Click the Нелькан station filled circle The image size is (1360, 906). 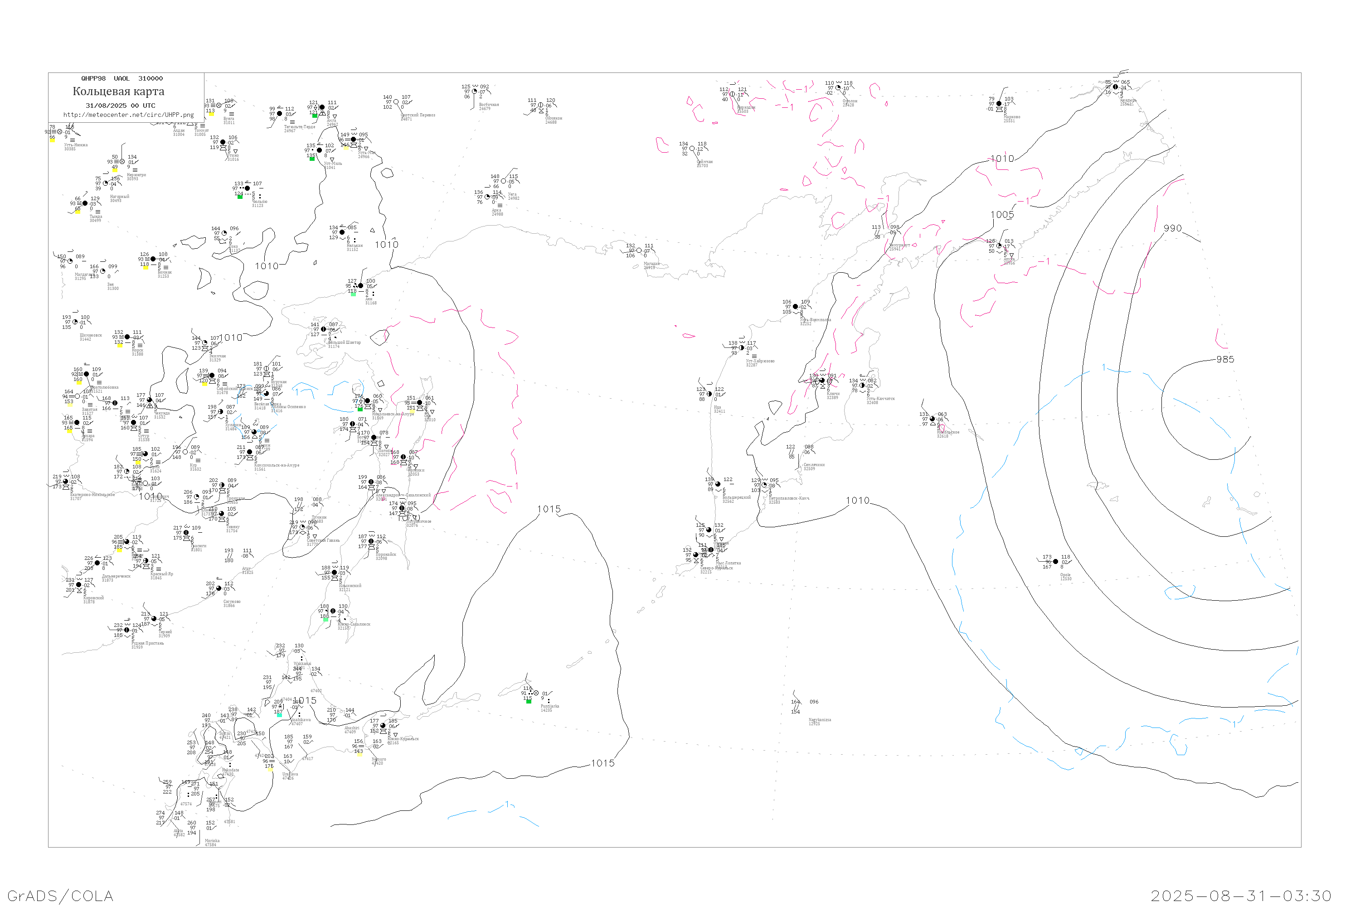tap(342, 232)
